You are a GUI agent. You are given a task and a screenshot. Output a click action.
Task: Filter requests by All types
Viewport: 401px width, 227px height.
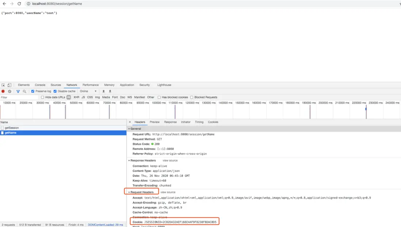(69, 97)
